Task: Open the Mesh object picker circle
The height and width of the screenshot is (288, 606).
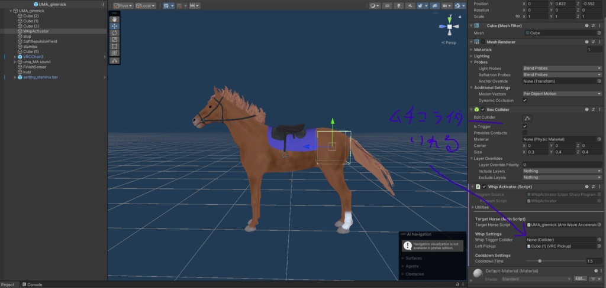Action: [x=599, y=33]
